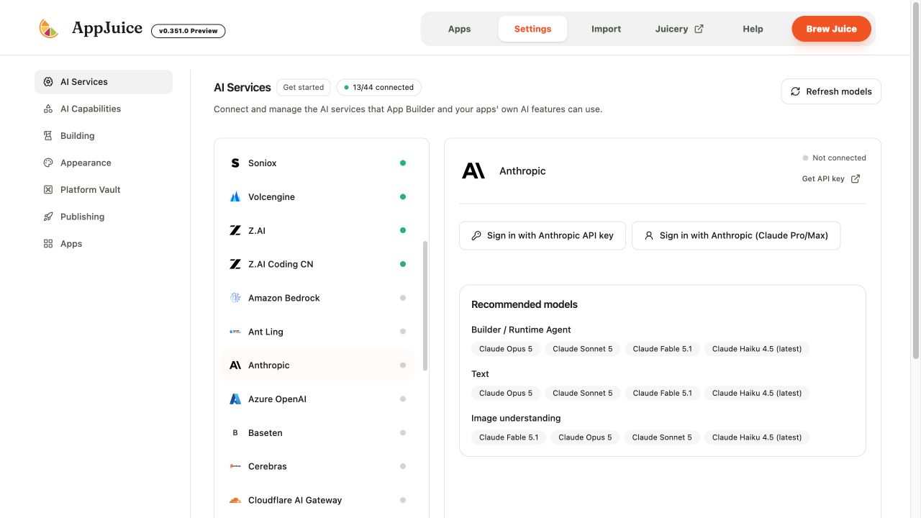This screenshot has height=518, width=921.
Task: Select Cloudflare AI Gateway in service list
Action: (x=317, y=500)
